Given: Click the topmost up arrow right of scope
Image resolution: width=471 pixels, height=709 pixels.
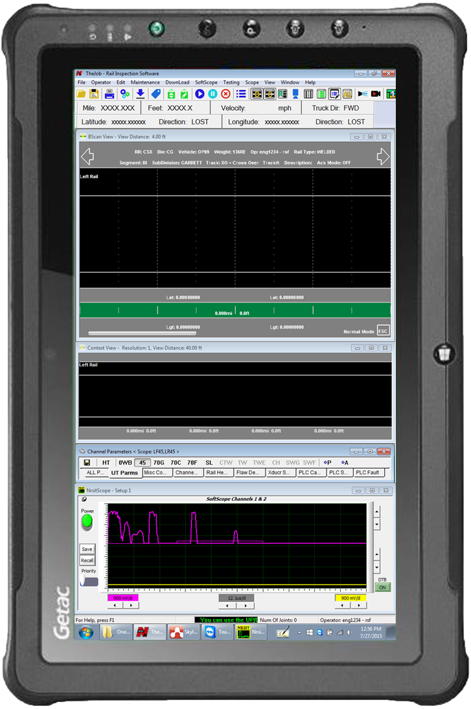Looking at the screenshot, I should point(377,512).
